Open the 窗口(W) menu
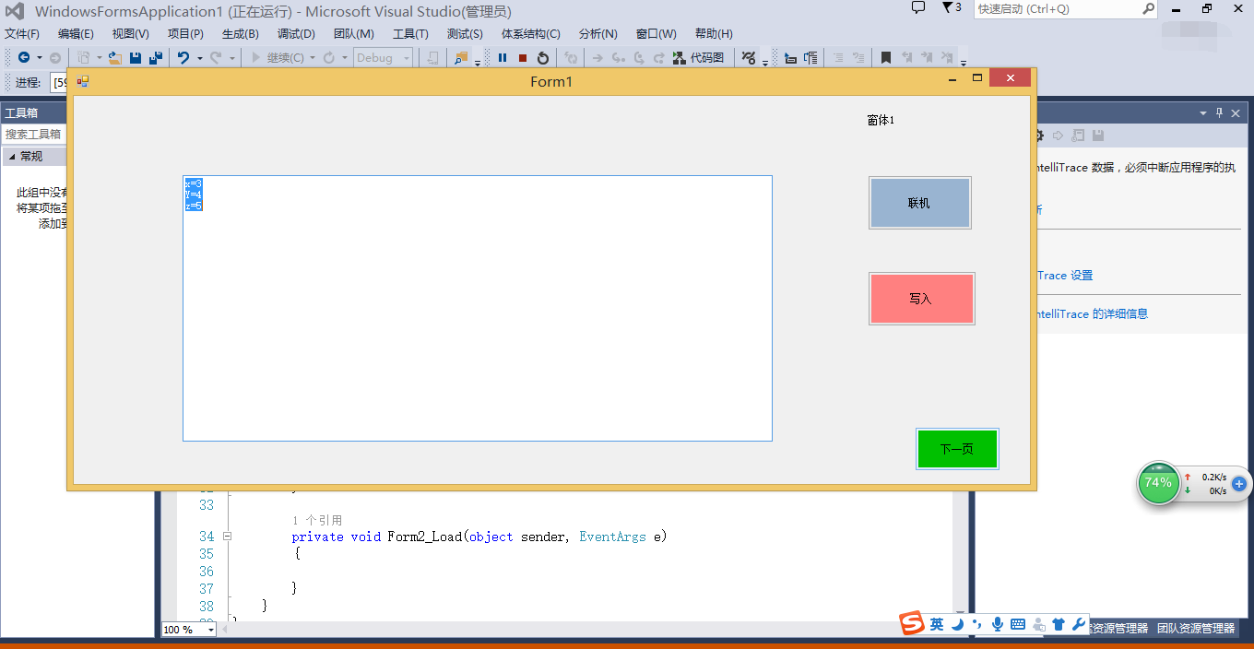The height and width of the screenshot is (649, 1254). [656, 34]
